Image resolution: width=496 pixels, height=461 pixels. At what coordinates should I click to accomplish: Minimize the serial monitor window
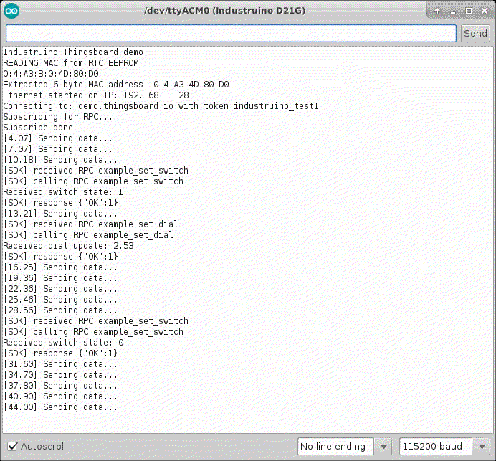pyautogui.click(x=453, y=11)
